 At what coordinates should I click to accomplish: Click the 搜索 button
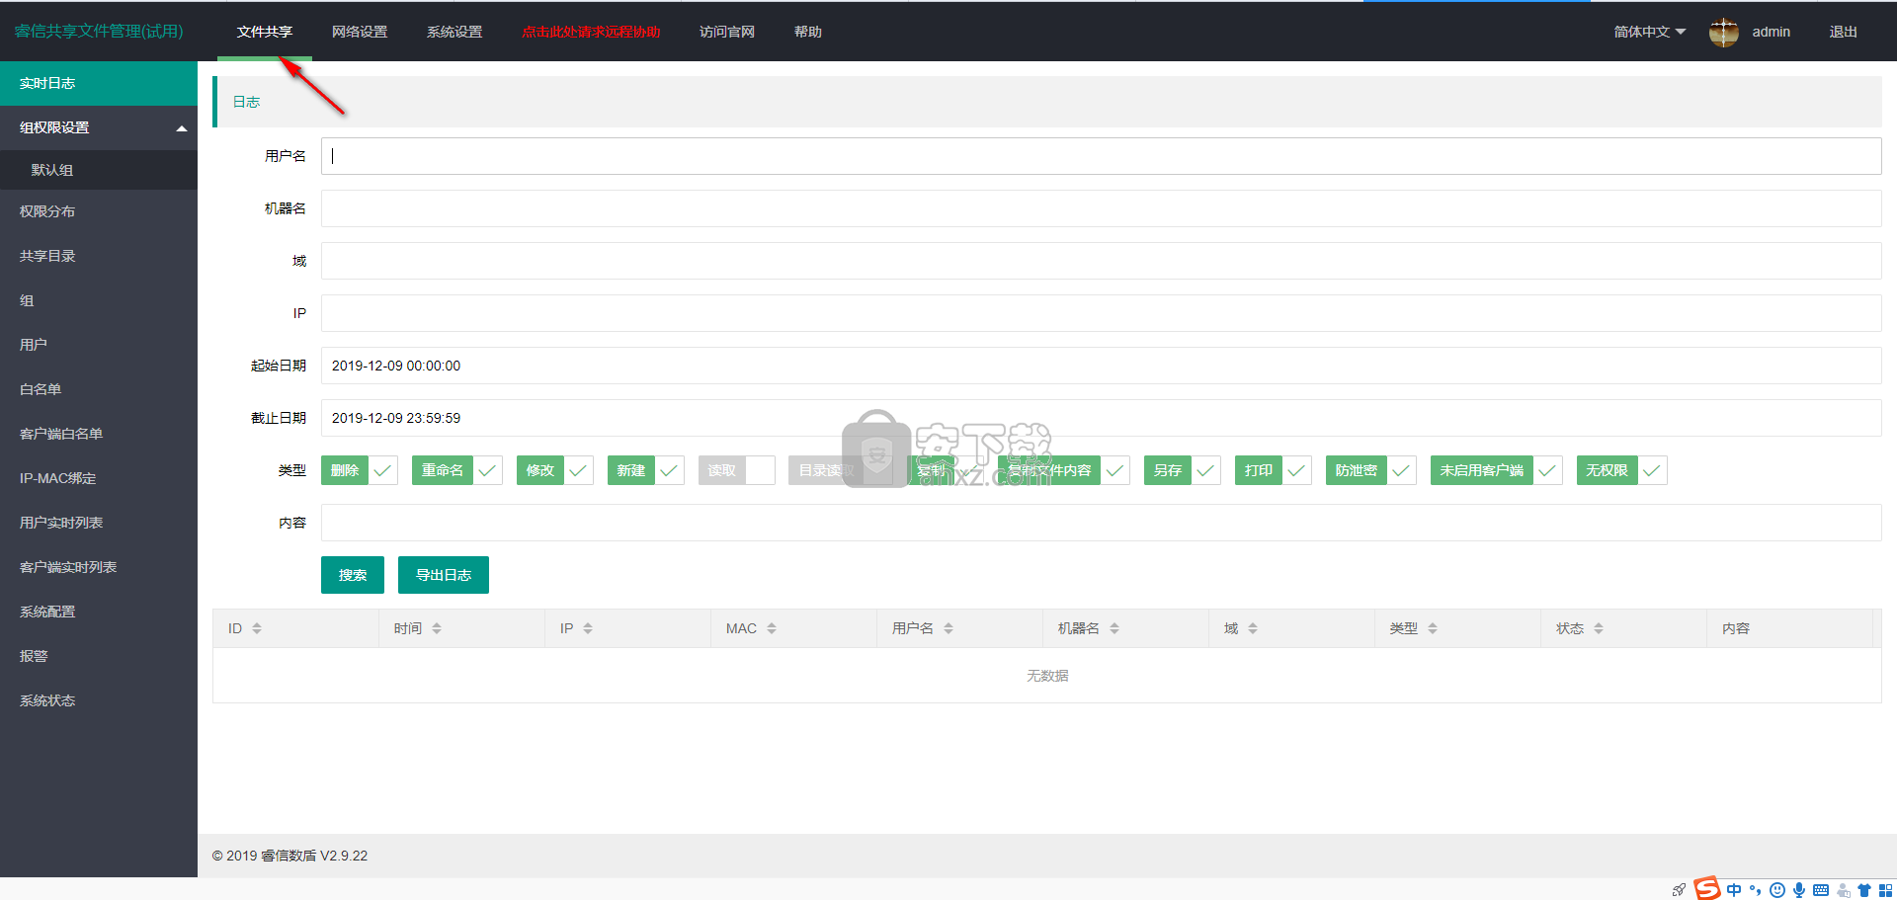(353, 575)
